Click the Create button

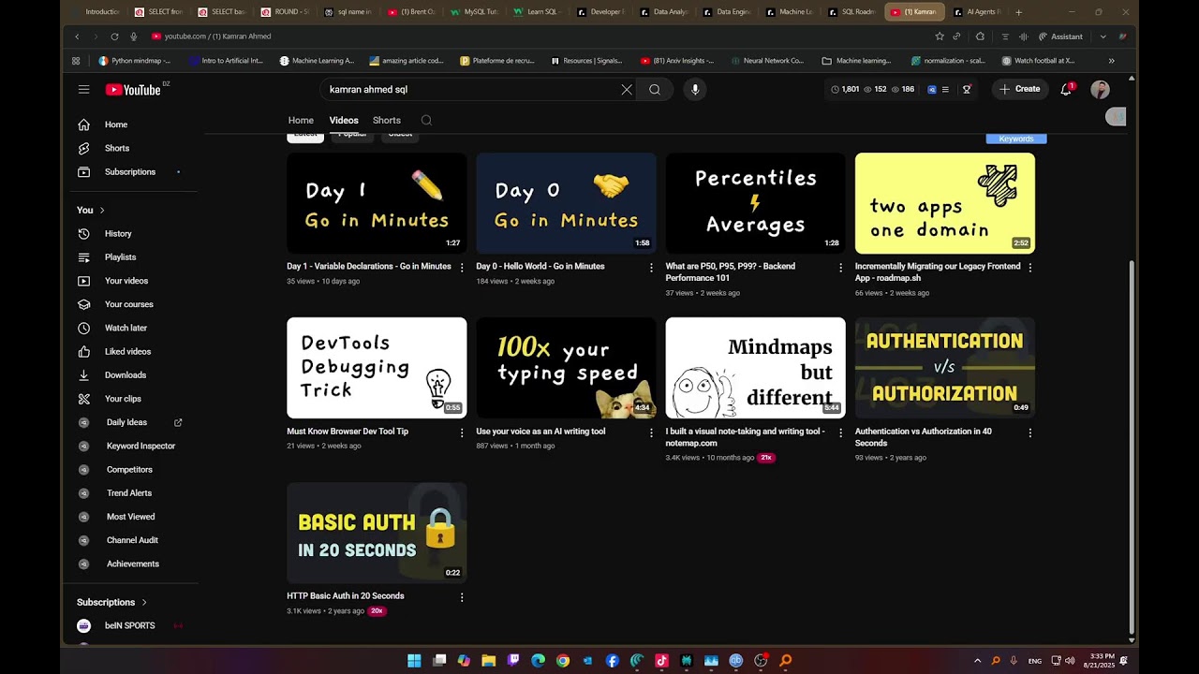[x=1019, y=89]
